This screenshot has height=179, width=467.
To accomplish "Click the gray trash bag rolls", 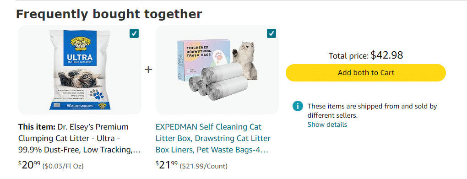I will 218,81.
